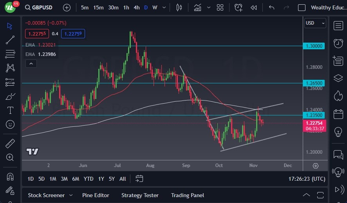Select the Text tool
The height and width of the screenshot is (203, 347).
[10, 110]
